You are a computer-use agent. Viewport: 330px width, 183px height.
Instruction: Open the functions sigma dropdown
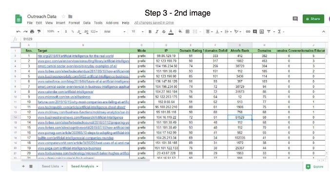point(281,32)
